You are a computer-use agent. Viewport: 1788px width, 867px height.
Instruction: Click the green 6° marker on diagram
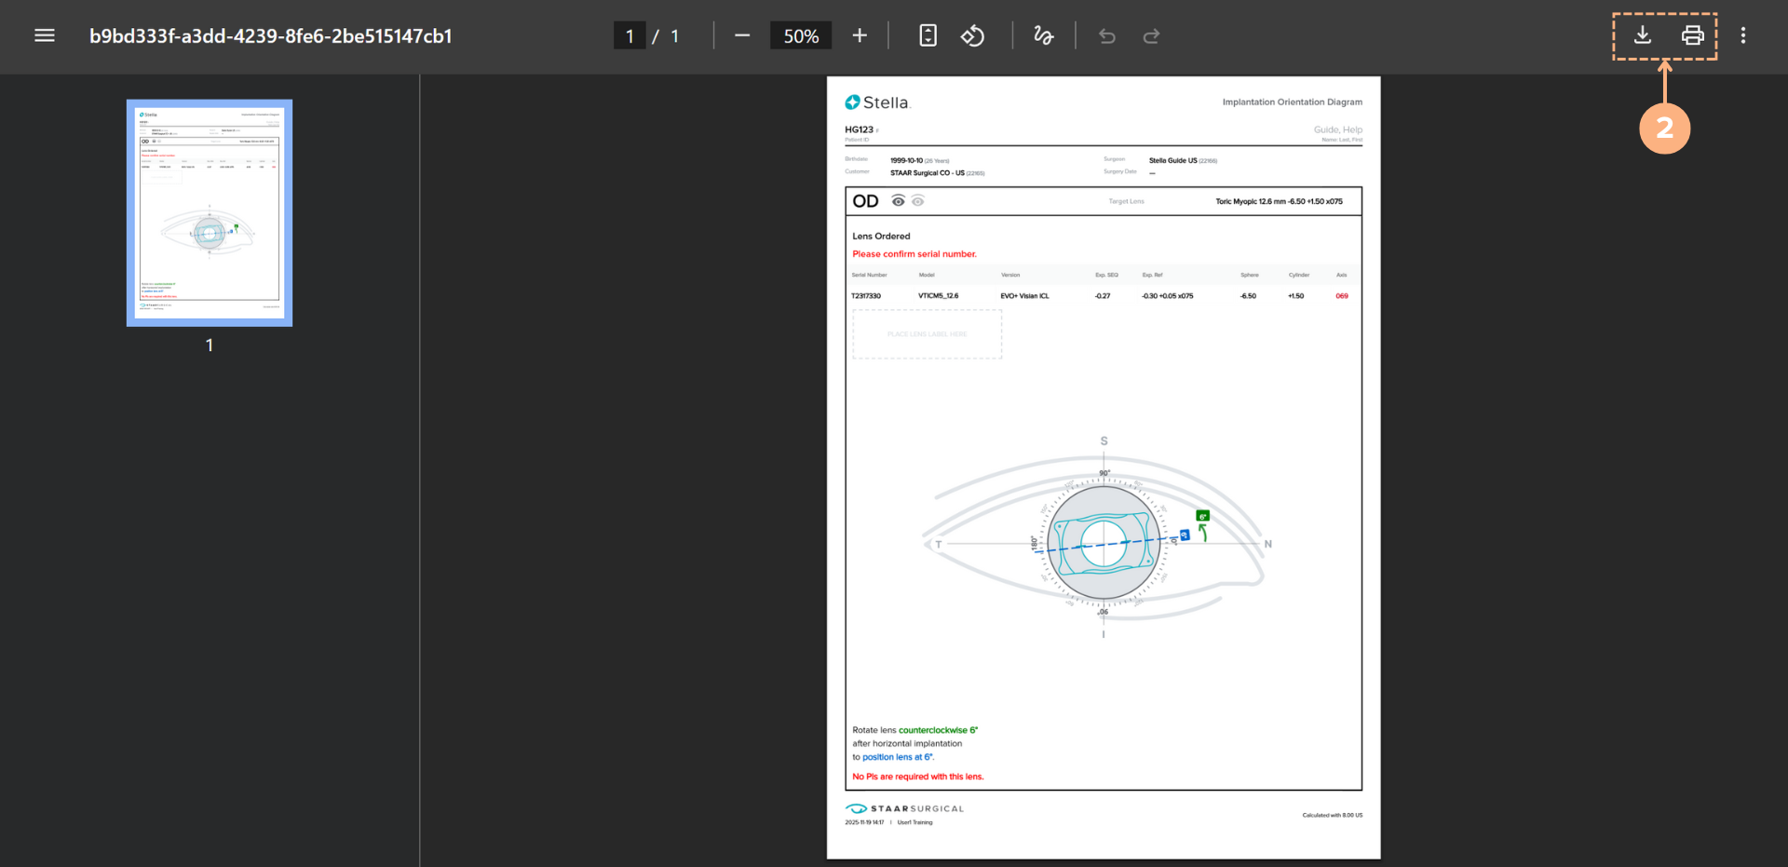point(1202,516)
